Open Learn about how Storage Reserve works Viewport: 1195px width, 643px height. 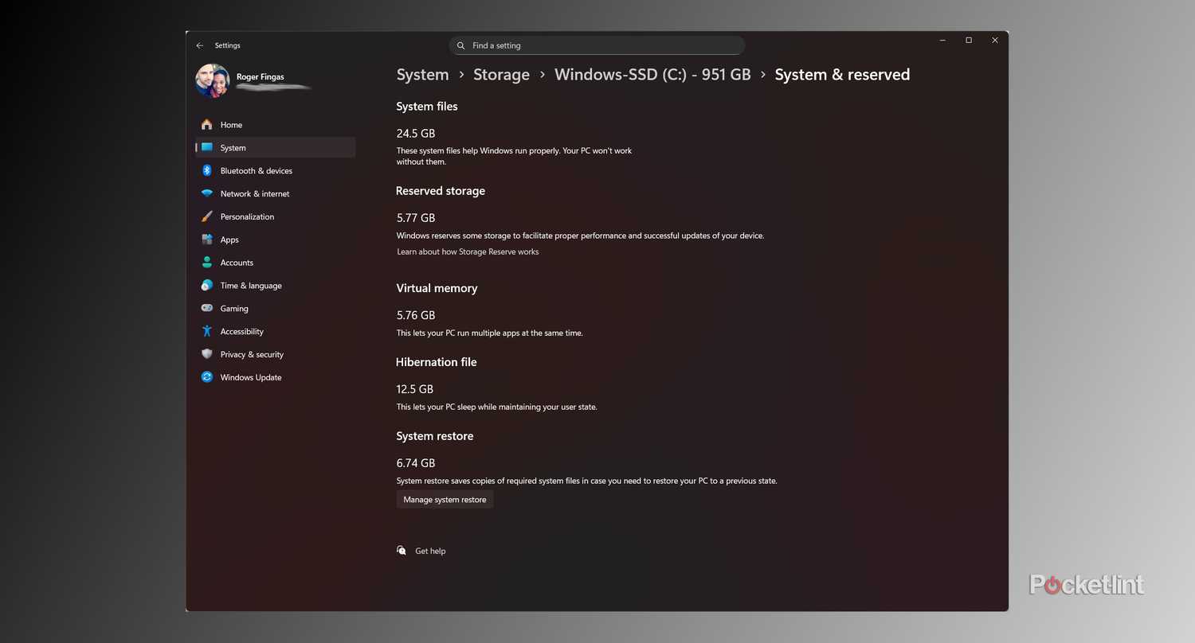(468, 251)
